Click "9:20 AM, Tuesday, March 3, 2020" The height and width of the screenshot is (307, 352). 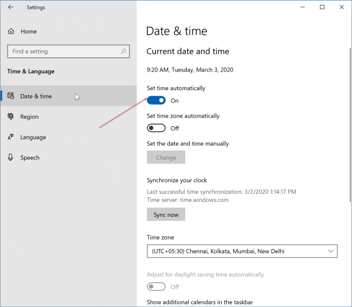tap(190, 70)
